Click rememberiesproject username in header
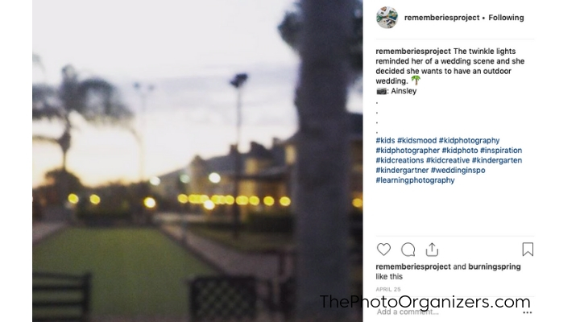The width and height of the screenshot is (580, 322). tap(441, 18)
